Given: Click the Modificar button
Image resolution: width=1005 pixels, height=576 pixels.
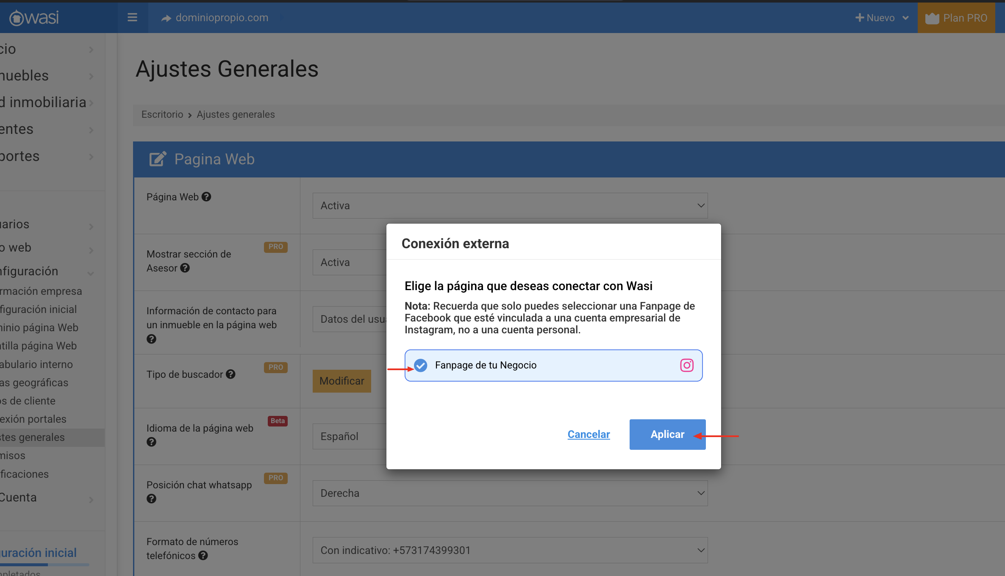Looking at the screenshot, I should pos(341,381).
